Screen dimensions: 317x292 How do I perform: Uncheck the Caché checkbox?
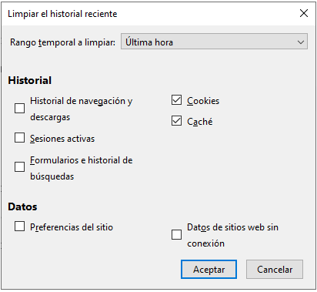(x=176, y=121)
